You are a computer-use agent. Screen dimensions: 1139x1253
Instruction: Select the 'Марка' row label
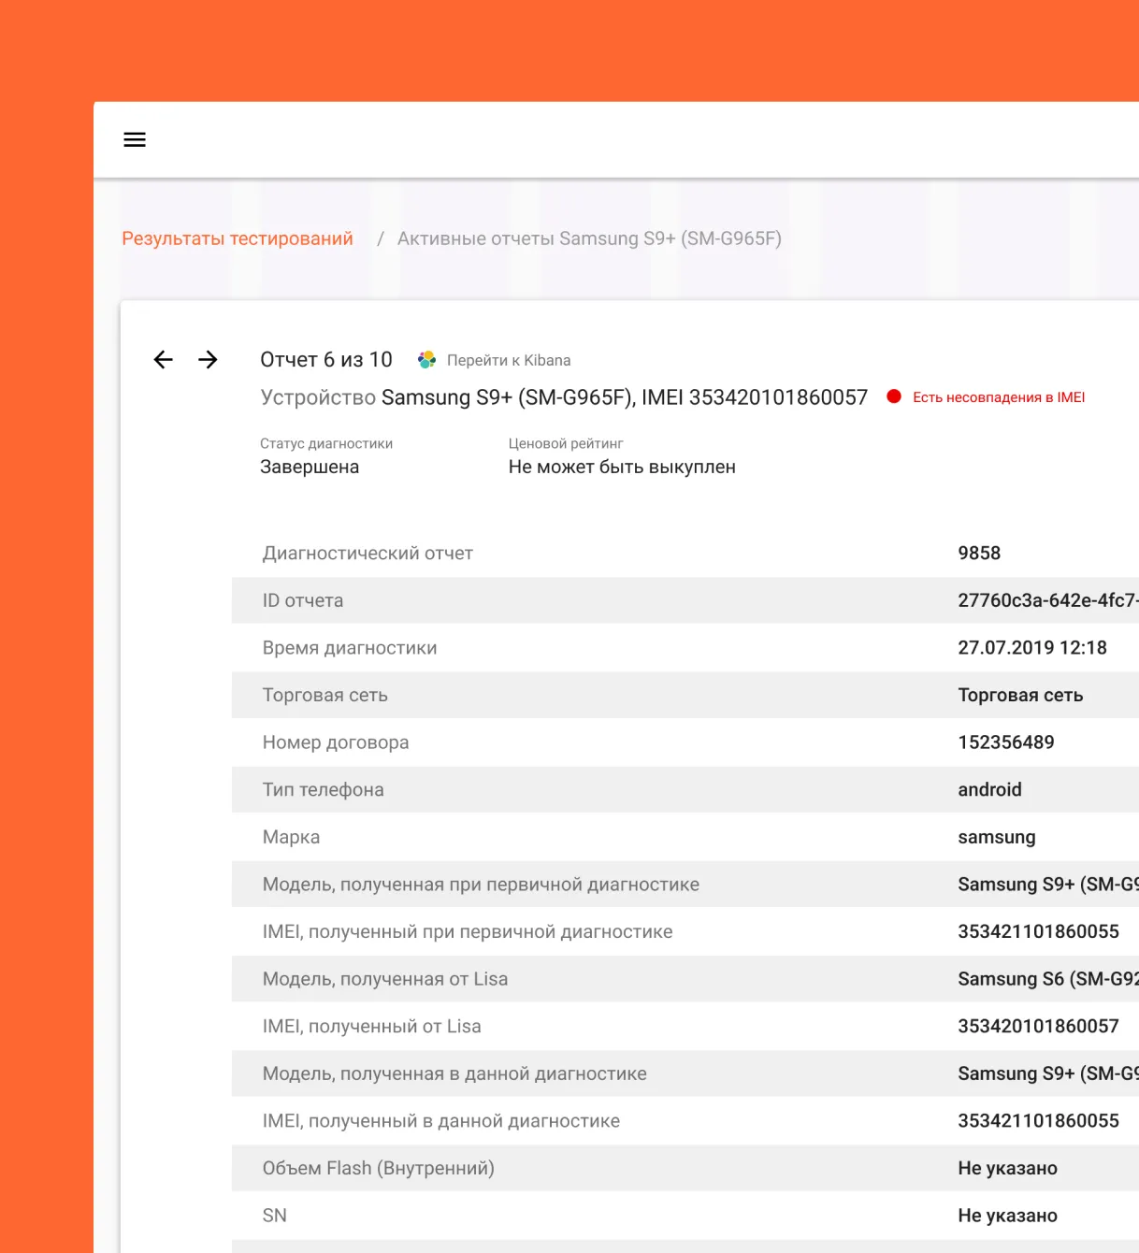291,837
